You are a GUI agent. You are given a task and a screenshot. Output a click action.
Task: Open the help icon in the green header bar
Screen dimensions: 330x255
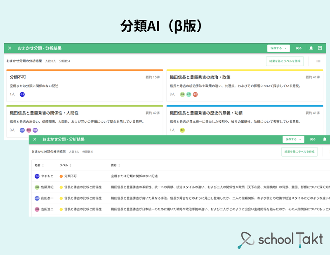pos(320,48)
